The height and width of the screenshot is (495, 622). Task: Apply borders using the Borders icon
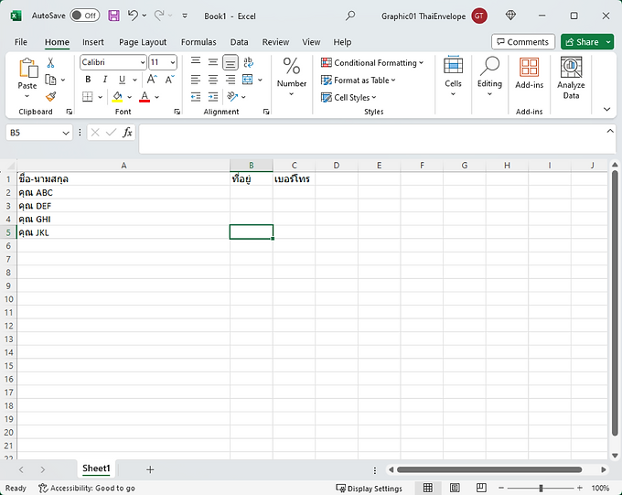[x=87, y=96]
